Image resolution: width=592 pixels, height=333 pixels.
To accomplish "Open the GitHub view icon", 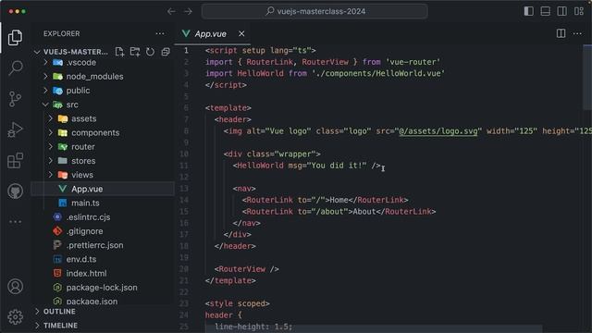I will pos(15,191).
